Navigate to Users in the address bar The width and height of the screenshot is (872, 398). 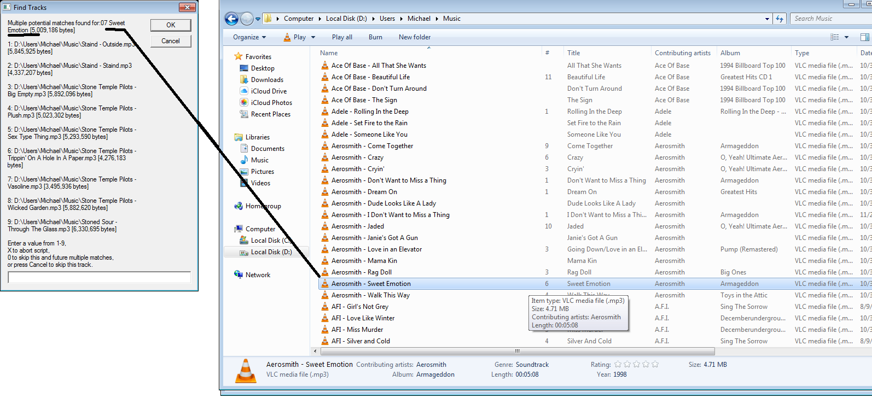click(x=387, y=19)
